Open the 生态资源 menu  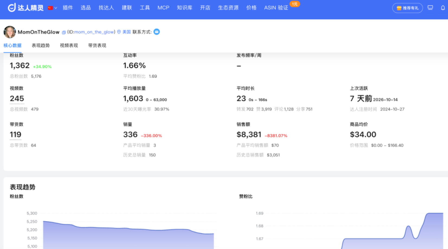point(228,8)
